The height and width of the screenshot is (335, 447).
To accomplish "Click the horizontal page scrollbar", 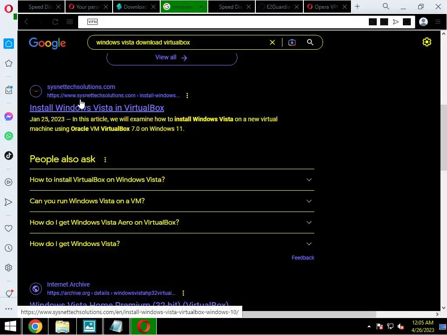I will [x=309, y=314].
